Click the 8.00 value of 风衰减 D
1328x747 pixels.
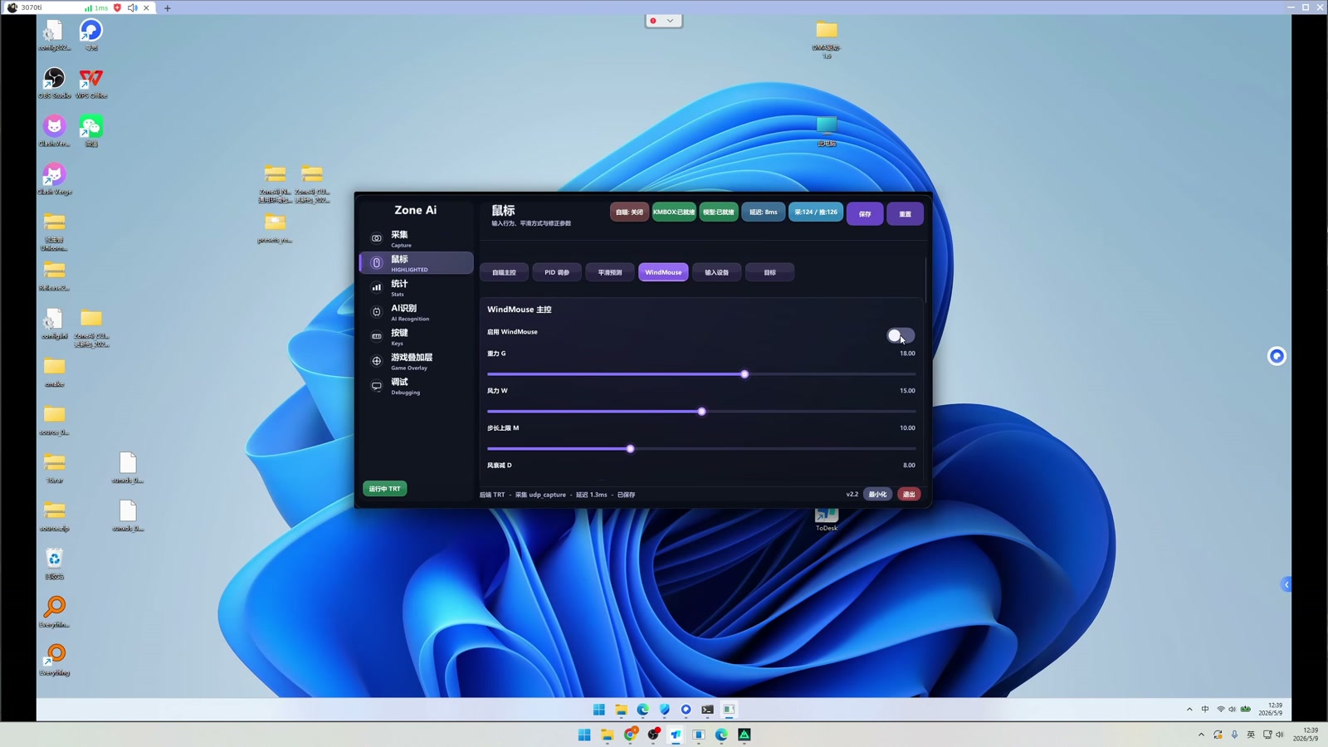click(909, 466)
